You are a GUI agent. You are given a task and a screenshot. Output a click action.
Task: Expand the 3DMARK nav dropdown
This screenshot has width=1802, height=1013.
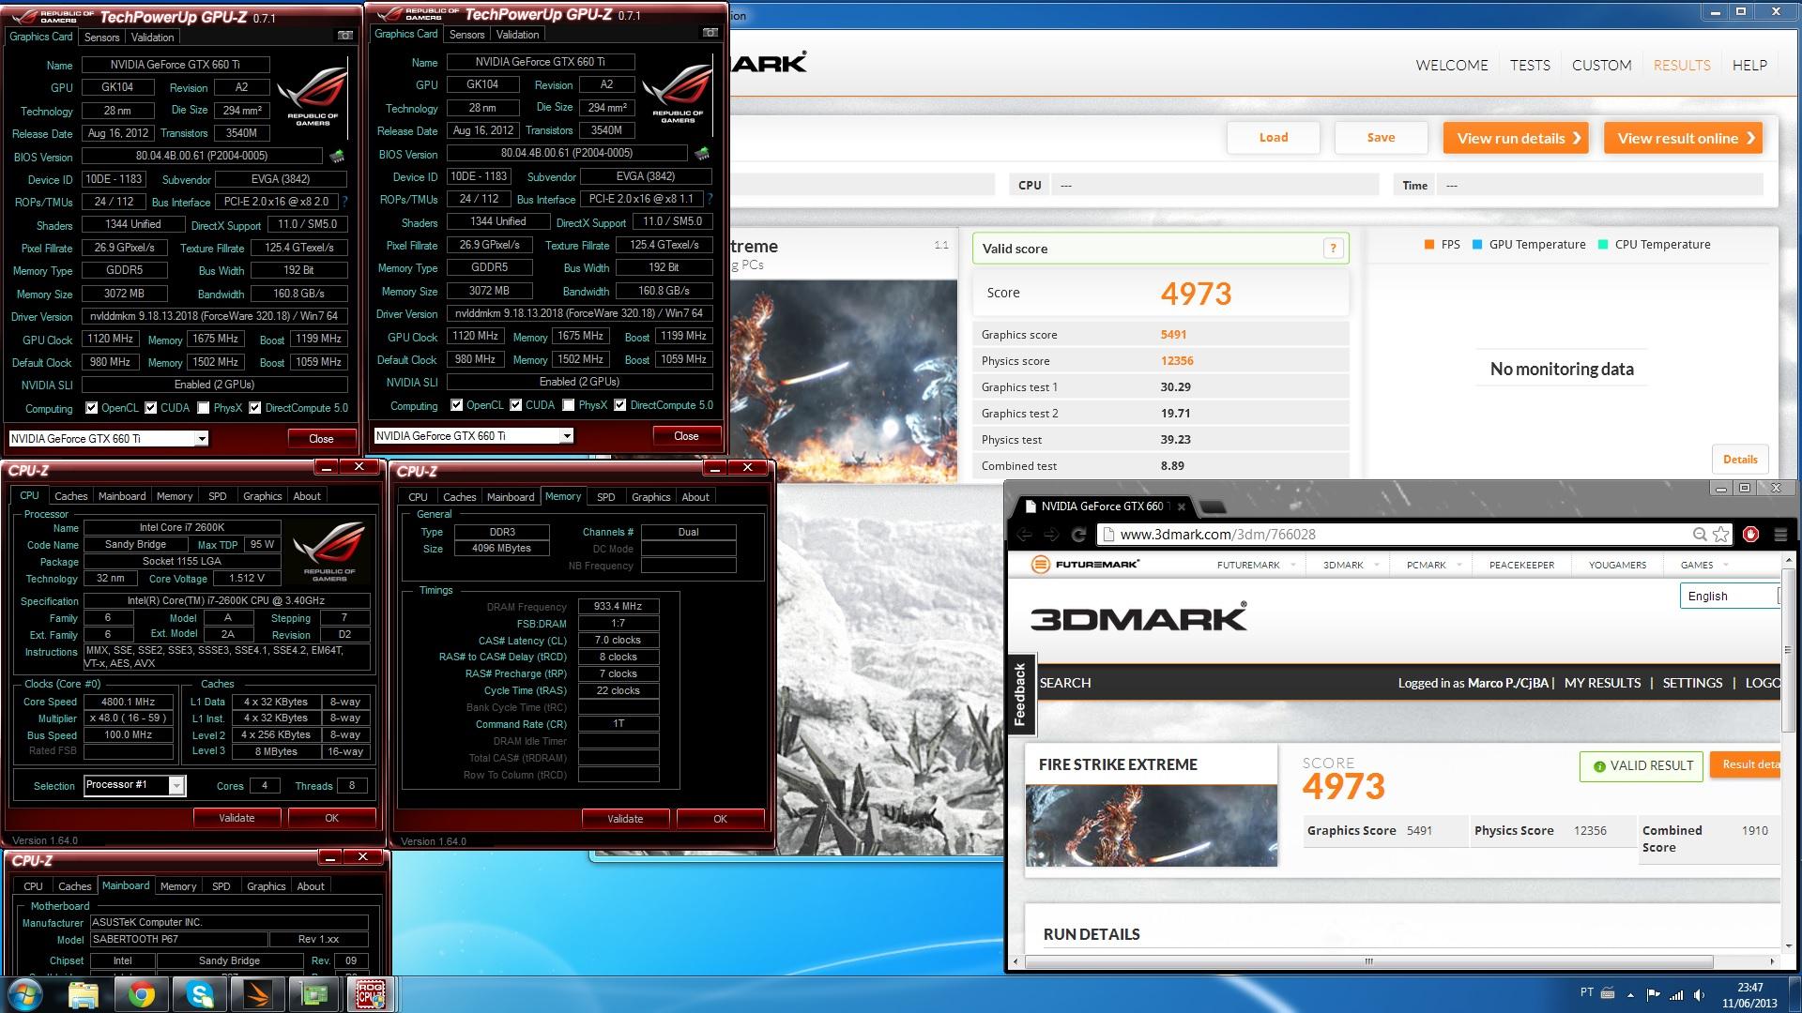1376,566
